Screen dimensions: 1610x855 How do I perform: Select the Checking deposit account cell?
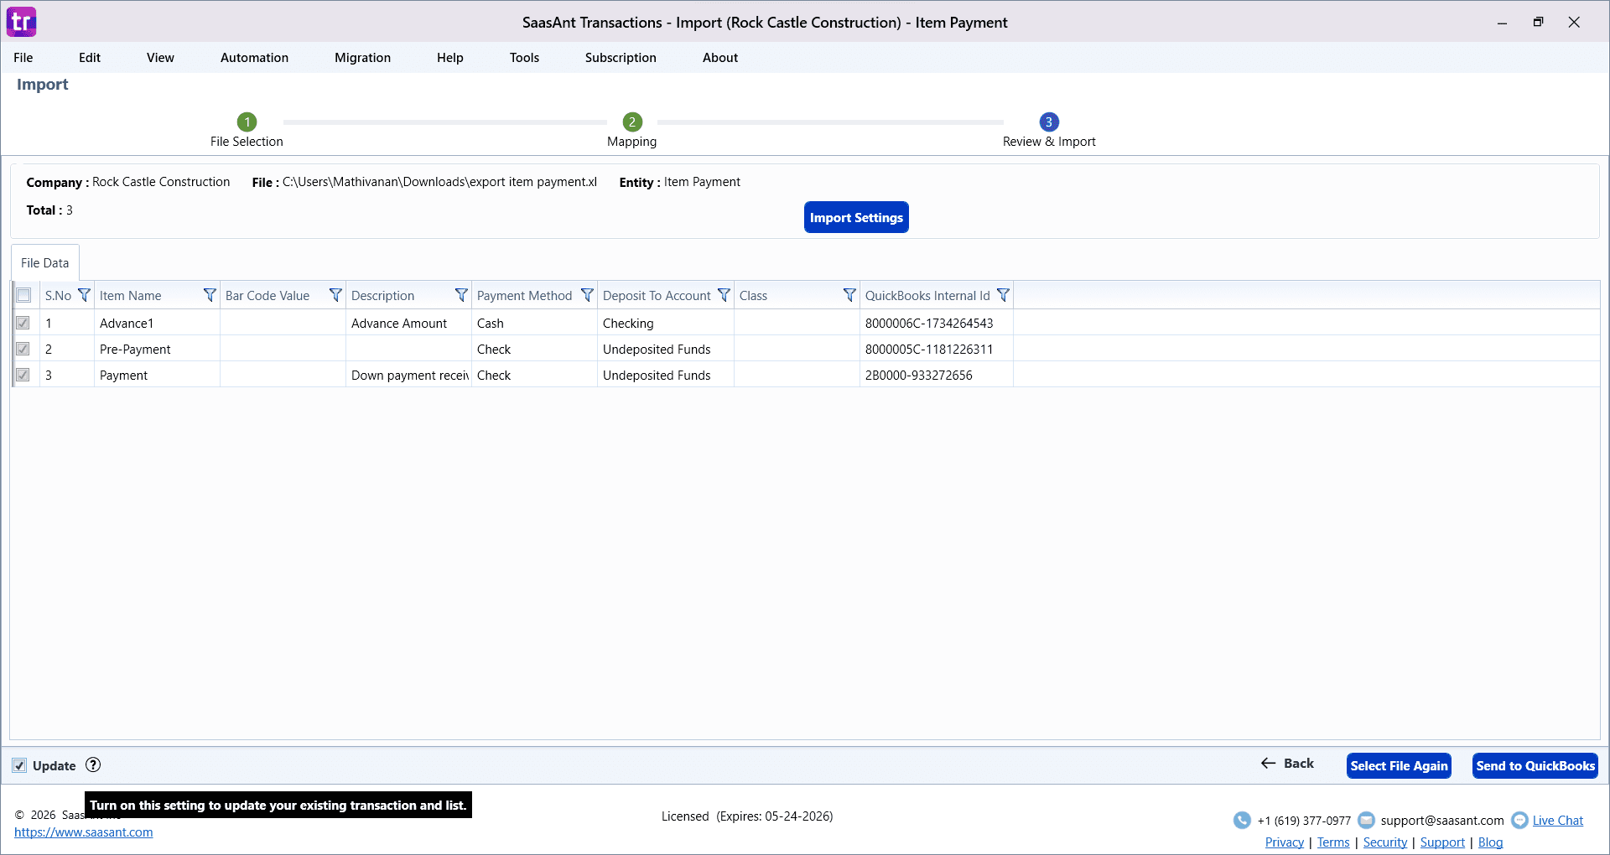pos(666,323)
